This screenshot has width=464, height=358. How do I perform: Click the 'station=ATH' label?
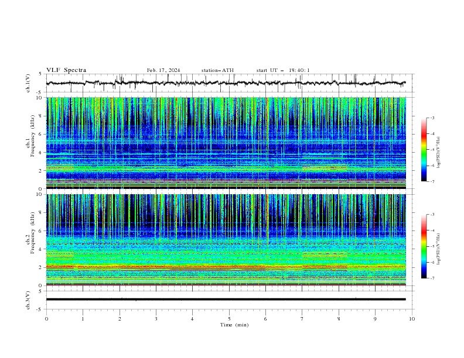217,70
